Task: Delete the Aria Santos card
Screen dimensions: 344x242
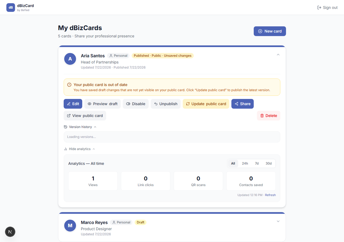Action: click(x=269, y=116)
